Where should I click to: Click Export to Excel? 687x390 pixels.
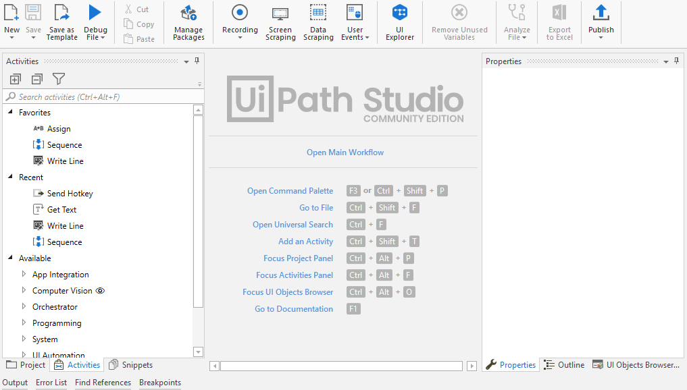tap(559, 22)
